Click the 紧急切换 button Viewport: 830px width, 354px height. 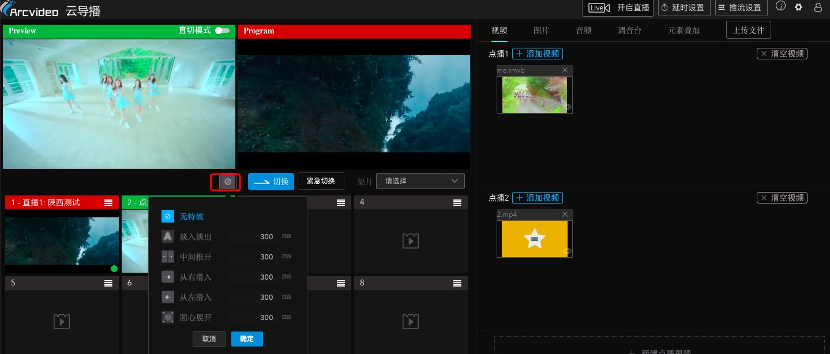(x=320, y=181)
